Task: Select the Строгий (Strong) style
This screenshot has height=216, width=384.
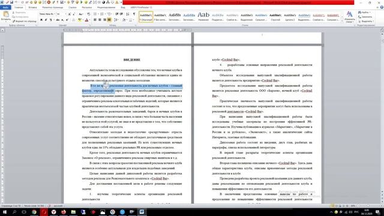Action: [x=275, y=17]
